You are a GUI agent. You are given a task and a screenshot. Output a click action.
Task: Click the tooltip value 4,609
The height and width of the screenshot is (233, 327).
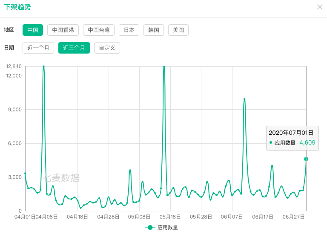tap(307, 142)
